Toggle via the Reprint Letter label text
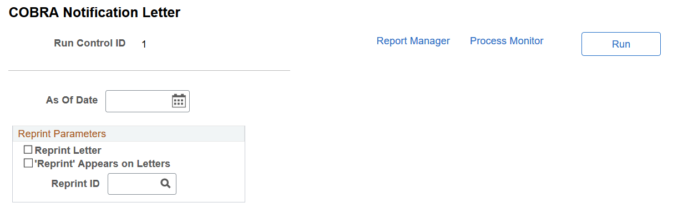The width and height of the screenshot is (673, 208). (x=68, y=150)
